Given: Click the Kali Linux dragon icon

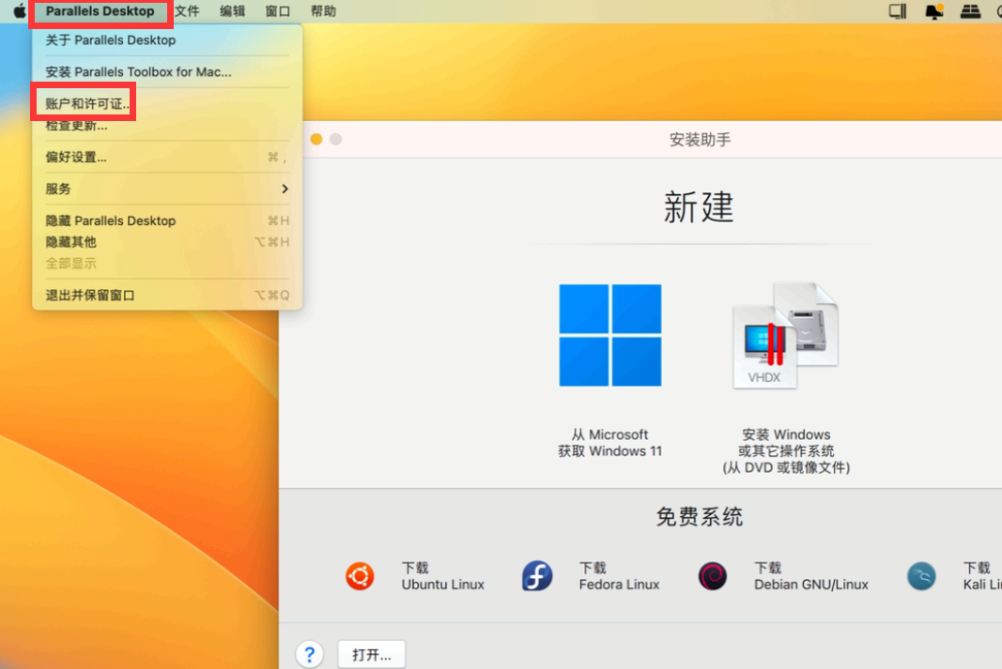Looking at the screenshot, I should (x=921, y=575).
